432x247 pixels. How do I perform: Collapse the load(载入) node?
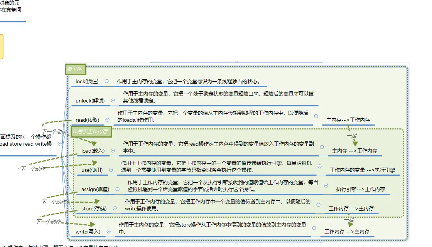click(x=113, y=151)
